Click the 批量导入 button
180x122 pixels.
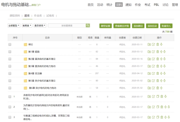[166, 26]
